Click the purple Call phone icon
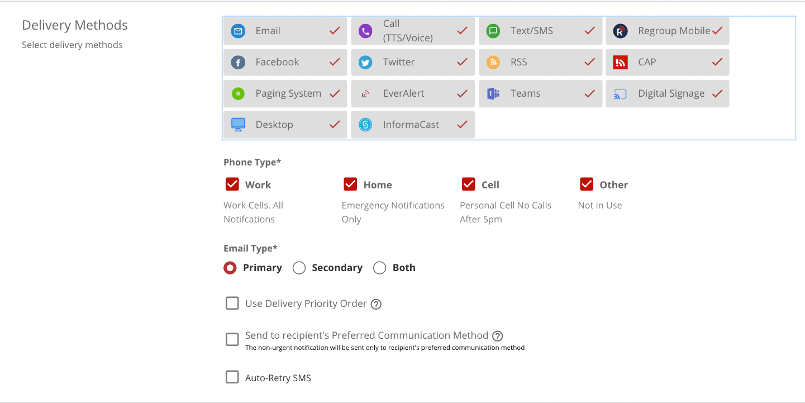Viewport: 805px width, 403px height. pyautogui.click(x=365, y=31)
